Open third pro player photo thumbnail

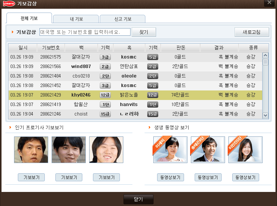tap(106, 150)
